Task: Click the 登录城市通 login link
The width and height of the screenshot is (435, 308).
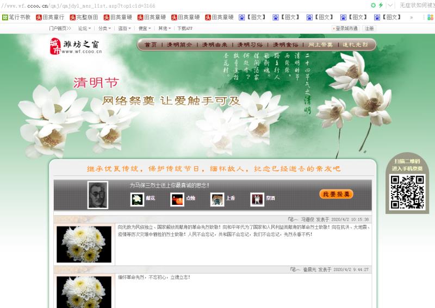Action: coord(345,28)
